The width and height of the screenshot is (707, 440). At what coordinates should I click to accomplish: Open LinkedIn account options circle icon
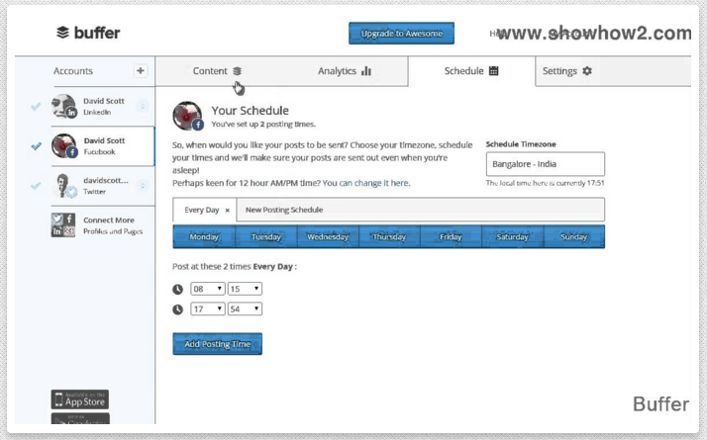pos(143,106)
